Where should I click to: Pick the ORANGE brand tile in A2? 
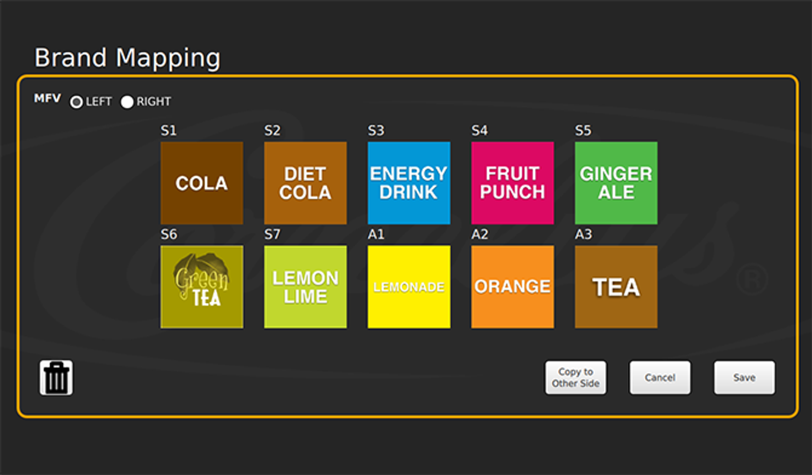click(x=512, y=287)
